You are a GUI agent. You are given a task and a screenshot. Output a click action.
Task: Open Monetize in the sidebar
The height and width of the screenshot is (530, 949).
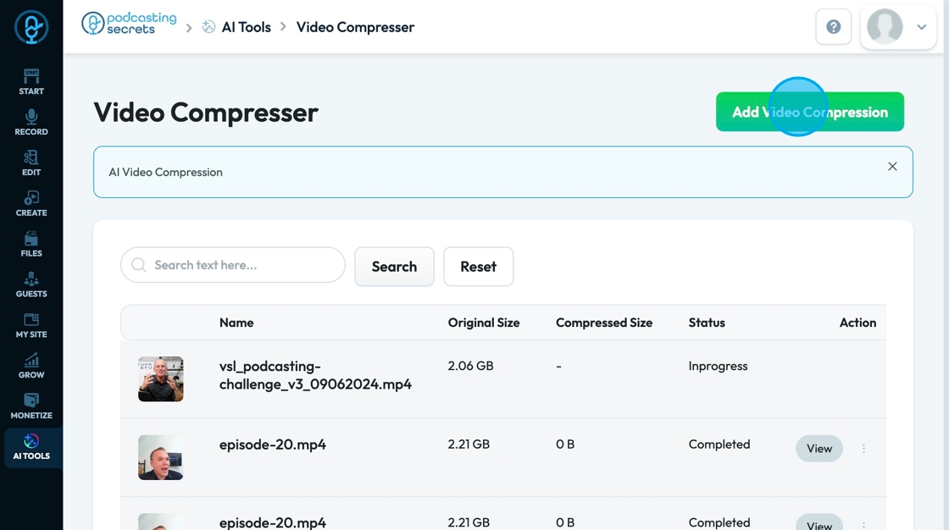[x=31, y=406]
